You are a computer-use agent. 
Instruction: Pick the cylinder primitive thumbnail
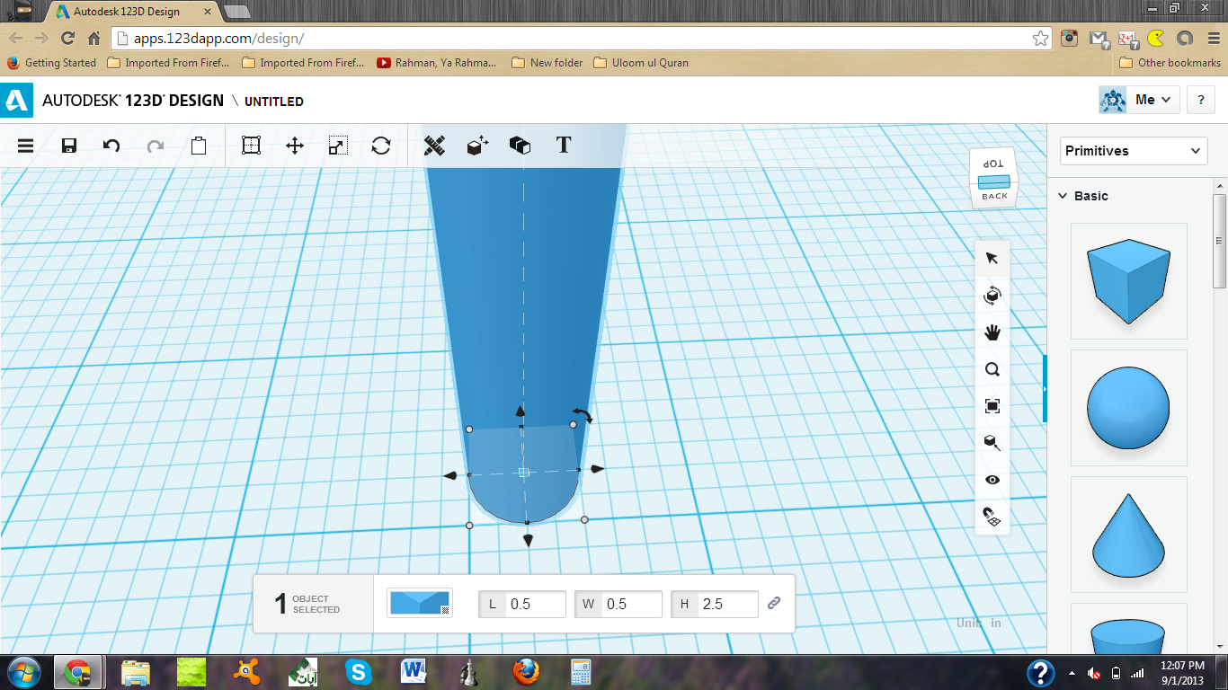1128,629
